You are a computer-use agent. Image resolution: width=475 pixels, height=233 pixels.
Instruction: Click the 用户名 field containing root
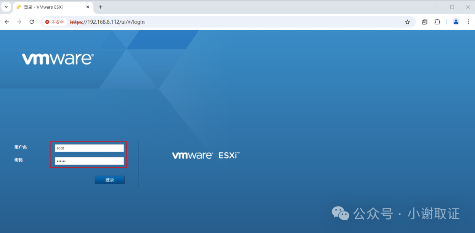click(x=89, y=148)
